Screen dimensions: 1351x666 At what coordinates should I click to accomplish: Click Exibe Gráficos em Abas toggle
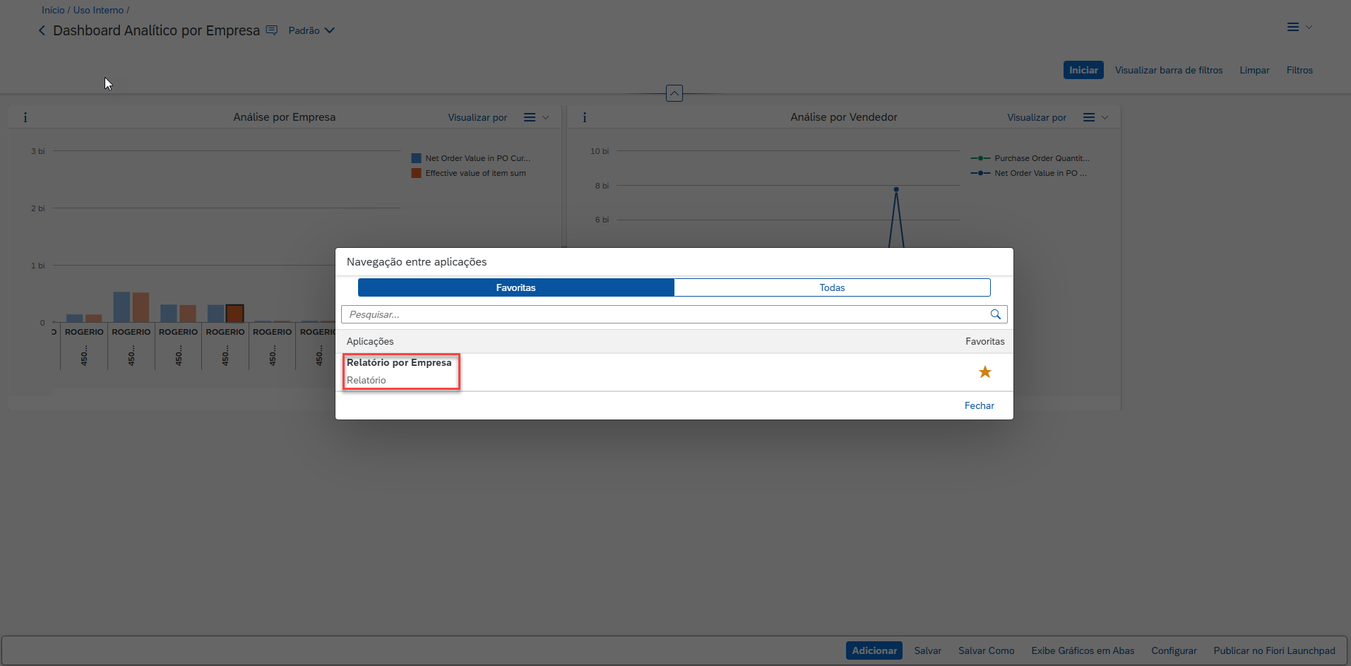coord(1083,650)
